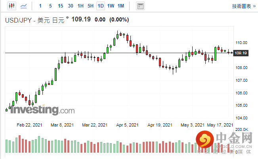Select the 5 minute timeframe

[x=50, y=6]
